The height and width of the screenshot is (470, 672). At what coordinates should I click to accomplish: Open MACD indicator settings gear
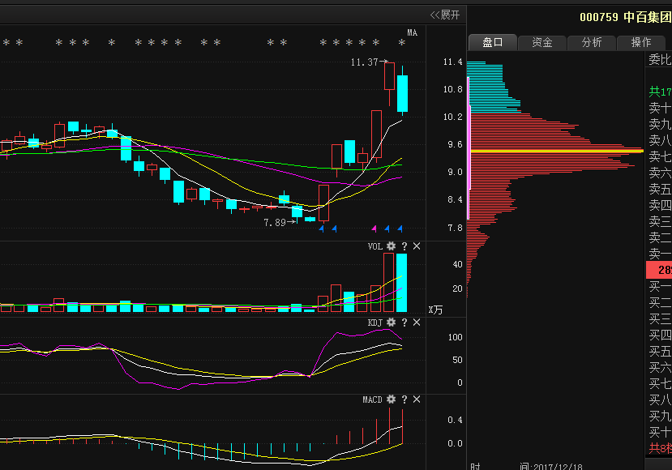391,399
